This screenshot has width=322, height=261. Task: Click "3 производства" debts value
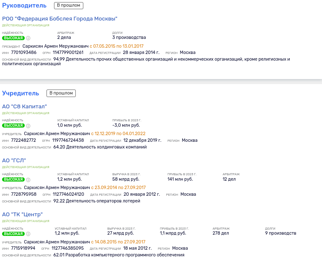(129, 37)
